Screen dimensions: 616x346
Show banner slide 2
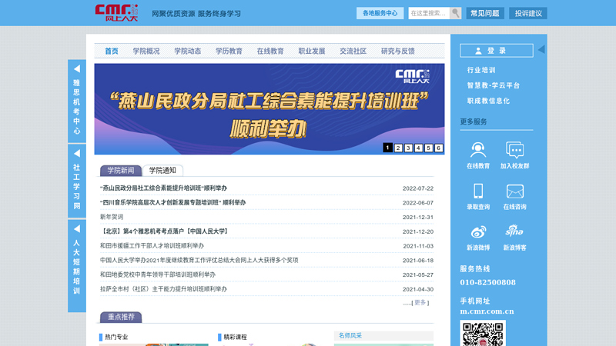coord(398,148)
